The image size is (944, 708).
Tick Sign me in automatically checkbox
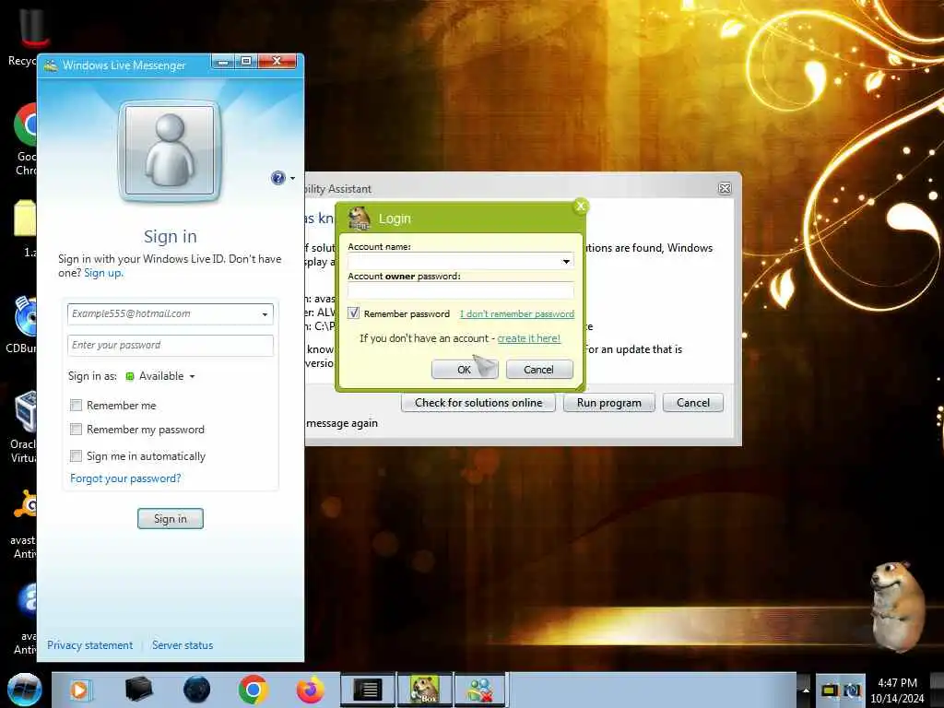click(x=76, y=455)
